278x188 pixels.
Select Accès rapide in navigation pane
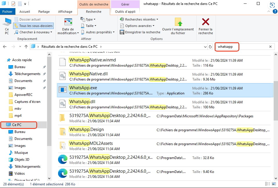coord(19,60)
